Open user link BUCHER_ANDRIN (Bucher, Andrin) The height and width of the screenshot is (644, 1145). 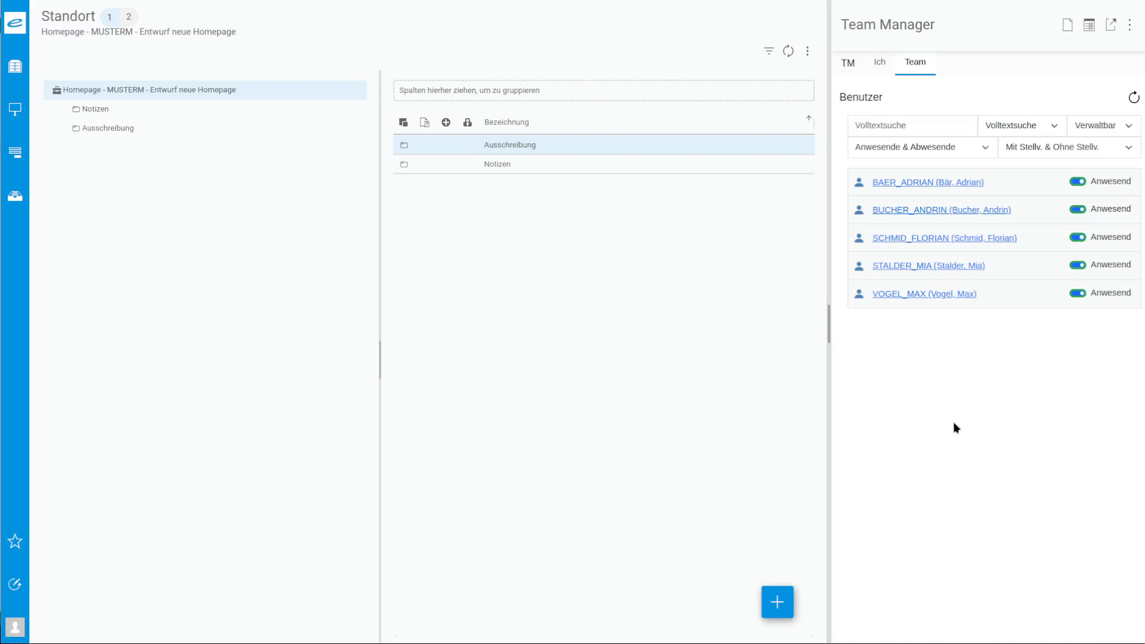point(942,210)
